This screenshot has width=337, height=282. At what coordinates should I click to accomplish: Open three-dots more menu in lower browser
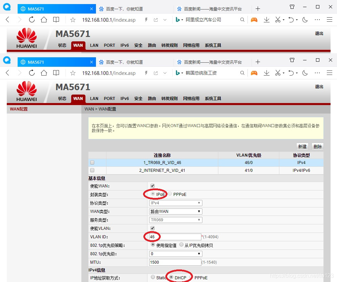pyautogui.click(x=317, y=73)
